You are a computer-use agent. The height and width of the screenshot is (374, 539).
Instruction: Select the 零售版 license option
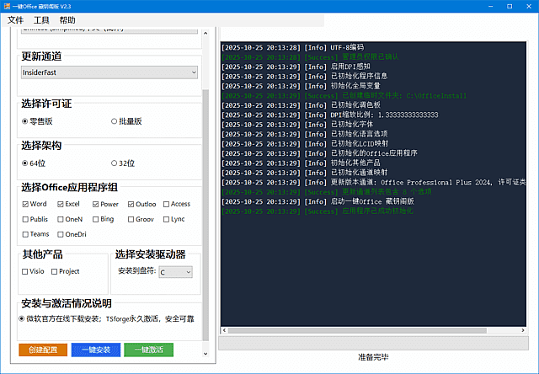coord(25,121)
